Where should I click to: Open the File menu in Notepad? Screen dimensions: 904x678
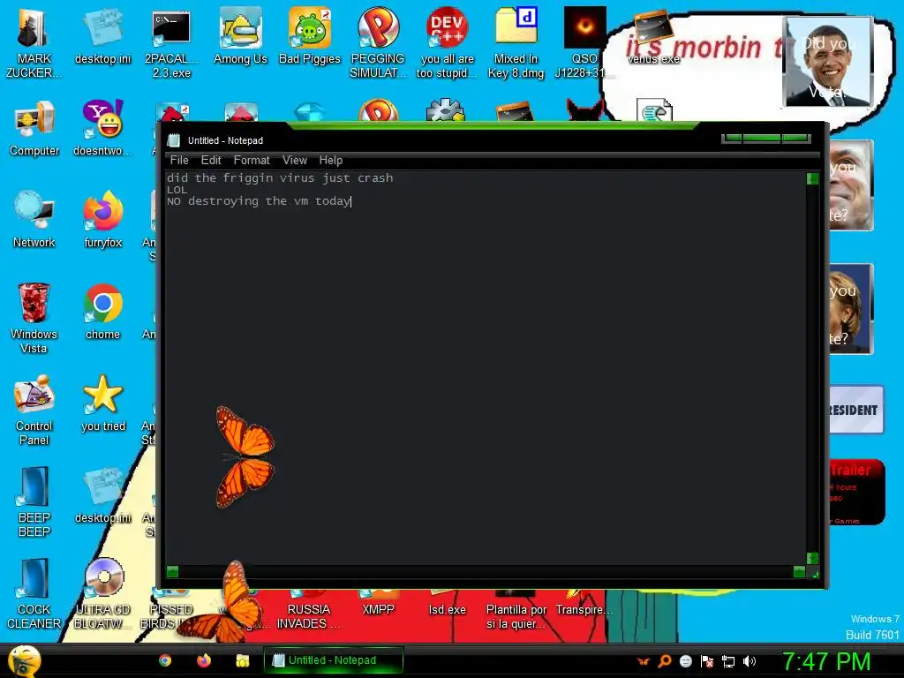coord(179,161)
